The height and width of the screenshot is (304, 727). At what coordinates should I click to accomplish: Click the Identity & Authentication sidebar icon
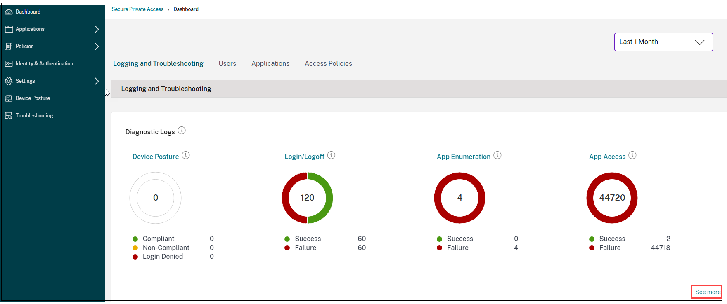click(x=9, y=64)
